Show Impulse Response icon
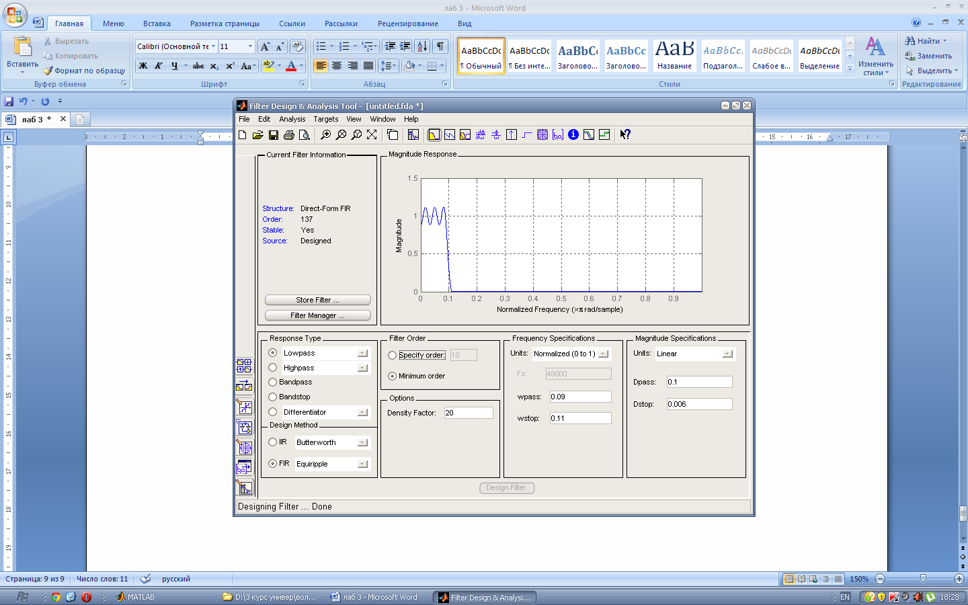The image size is (968, 605). tap(512, 135)
